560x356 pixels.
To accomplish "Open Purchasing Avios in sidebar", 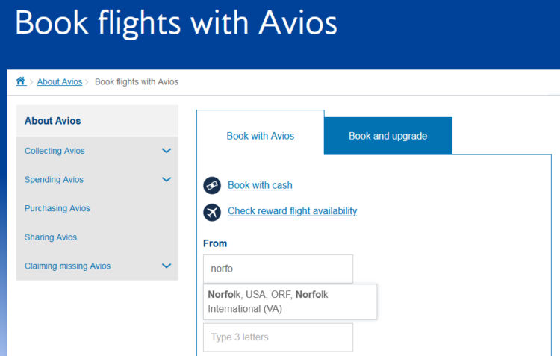I will (57, 208).
